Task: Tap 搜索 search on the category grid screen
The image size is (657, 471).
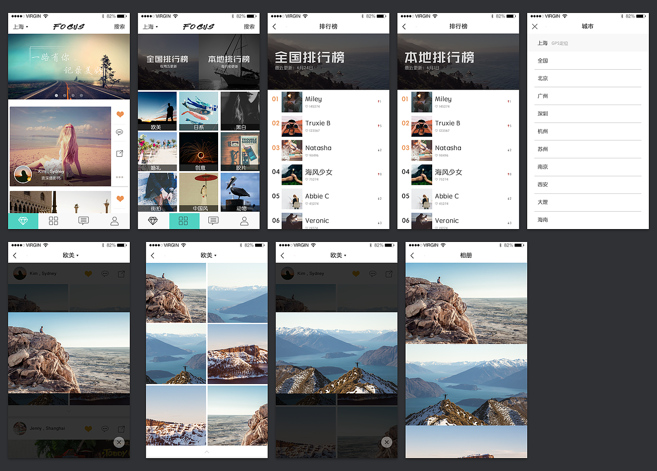Action: pos(249,27)
